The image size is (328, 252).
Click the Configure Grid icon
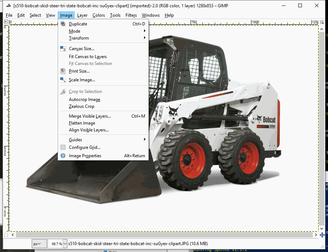pos(63,147)
